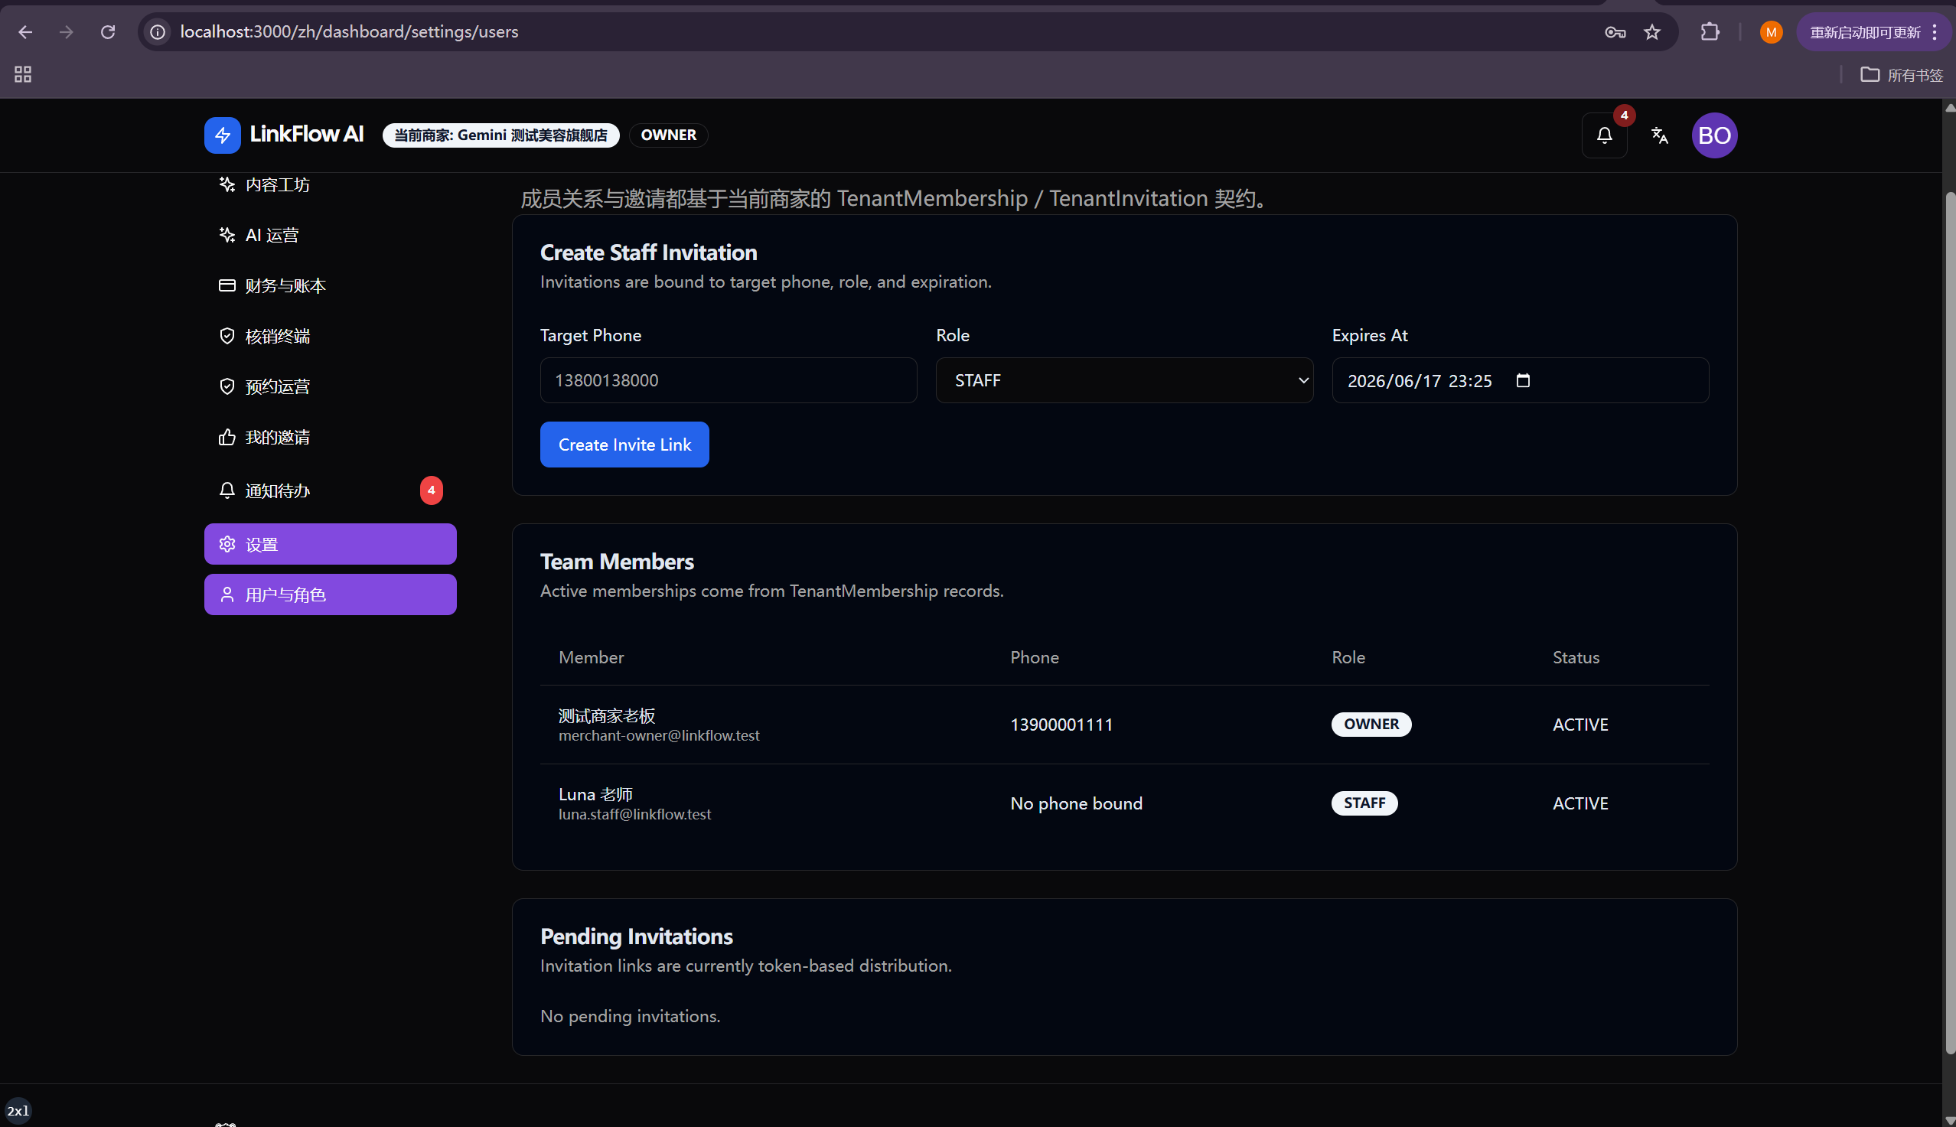Click the OWNER badge in header
This screenshot has width=1956, height=1127.
668,135
